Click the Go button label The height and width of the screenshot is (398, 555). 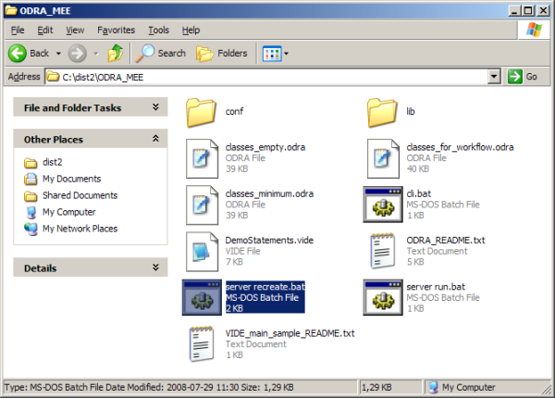[x=531, y=77]
